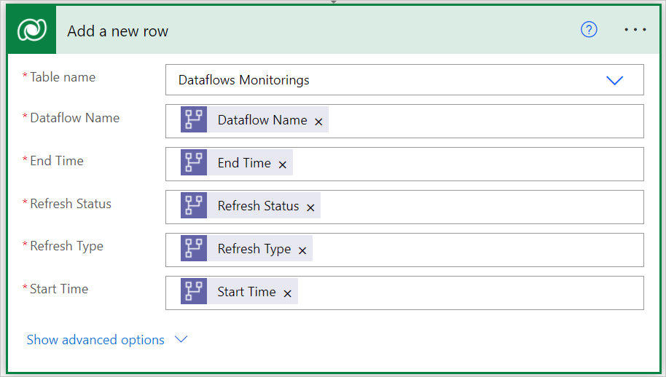Viewport: 666px width, 377px height.
Task: Expand the advanced options chevron
Action: (x=181, y=340)
